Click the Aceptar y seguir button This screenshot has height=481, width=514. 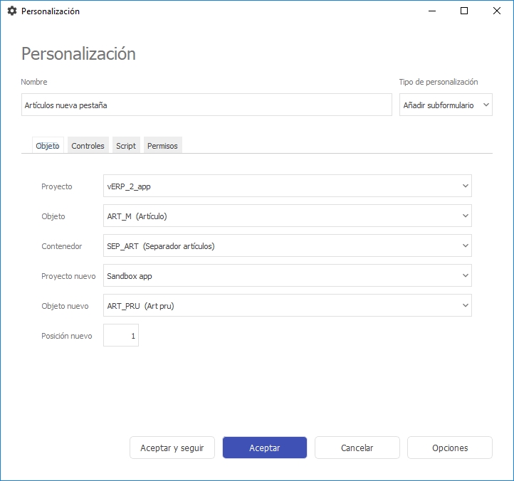172,448
